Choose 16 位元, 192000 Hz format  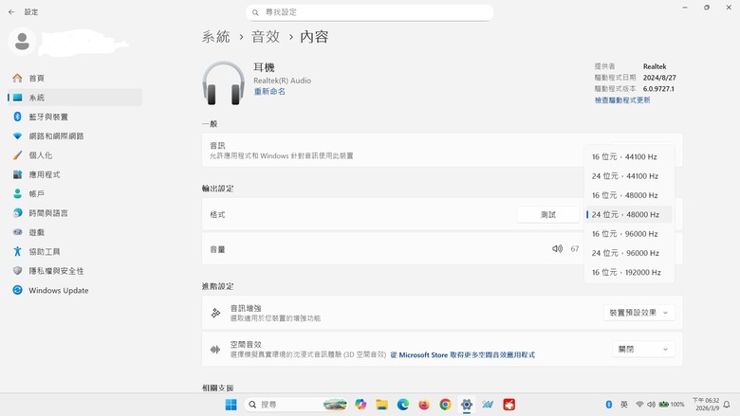pyautogui.click(x=629, y=273)
